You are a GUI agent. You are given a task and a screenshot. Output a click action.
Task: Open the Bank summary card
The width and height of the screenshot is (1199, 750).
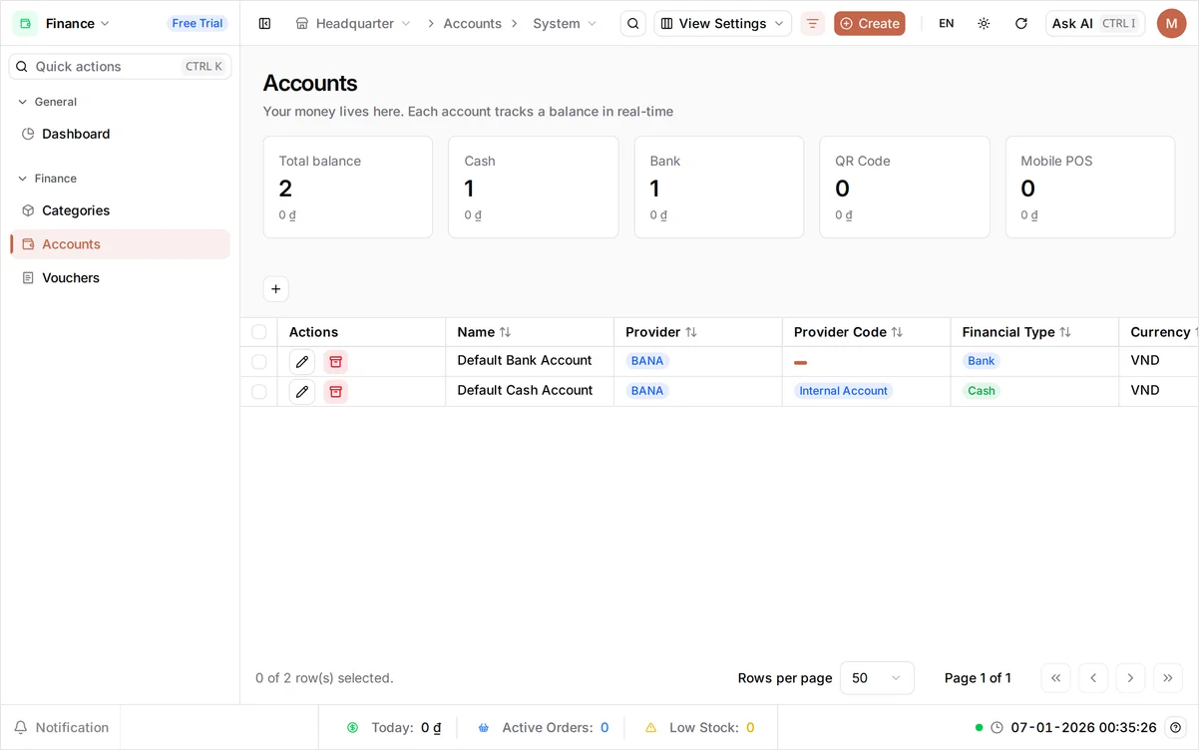[x=719, y=187]
